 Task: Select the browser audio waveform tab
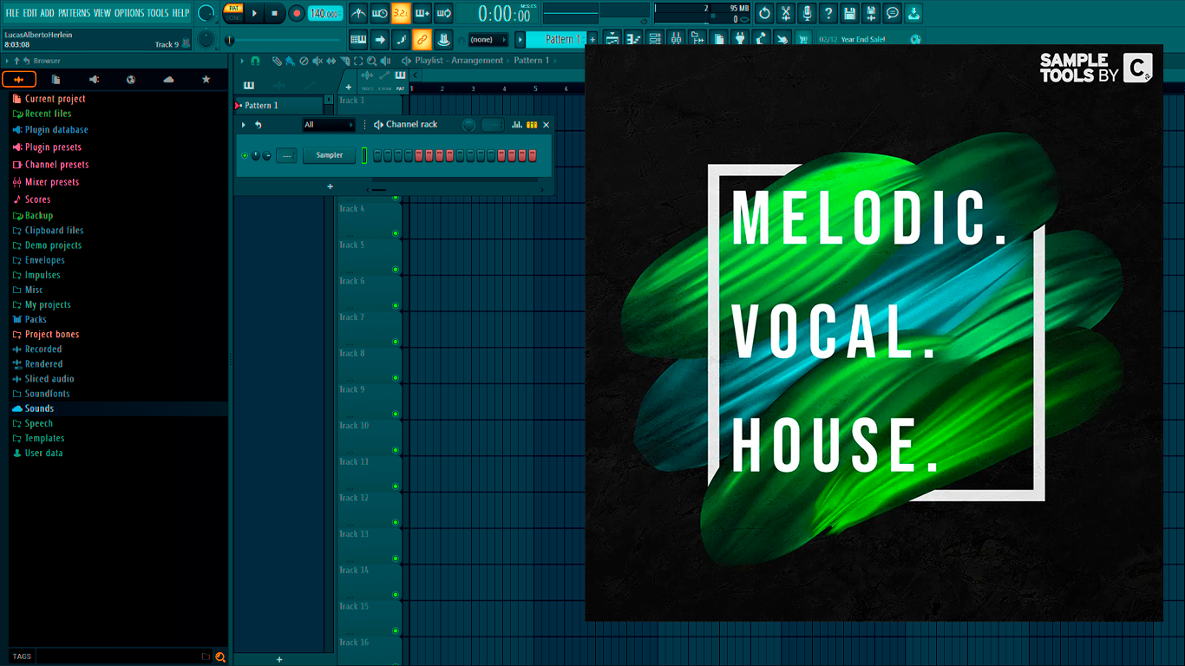point(19,80)
